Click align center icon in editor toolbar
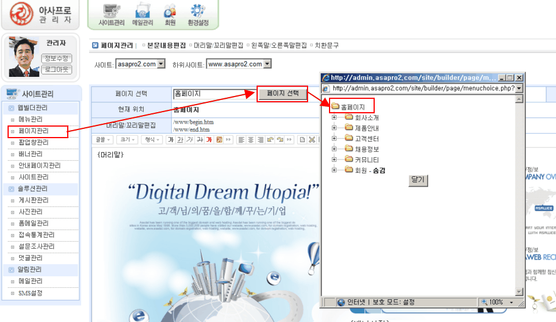The image size is (556, 322). point(251,139)
